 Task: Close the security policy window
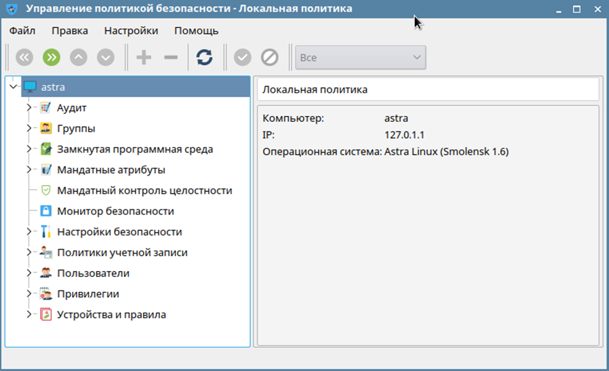pos(598,9)
